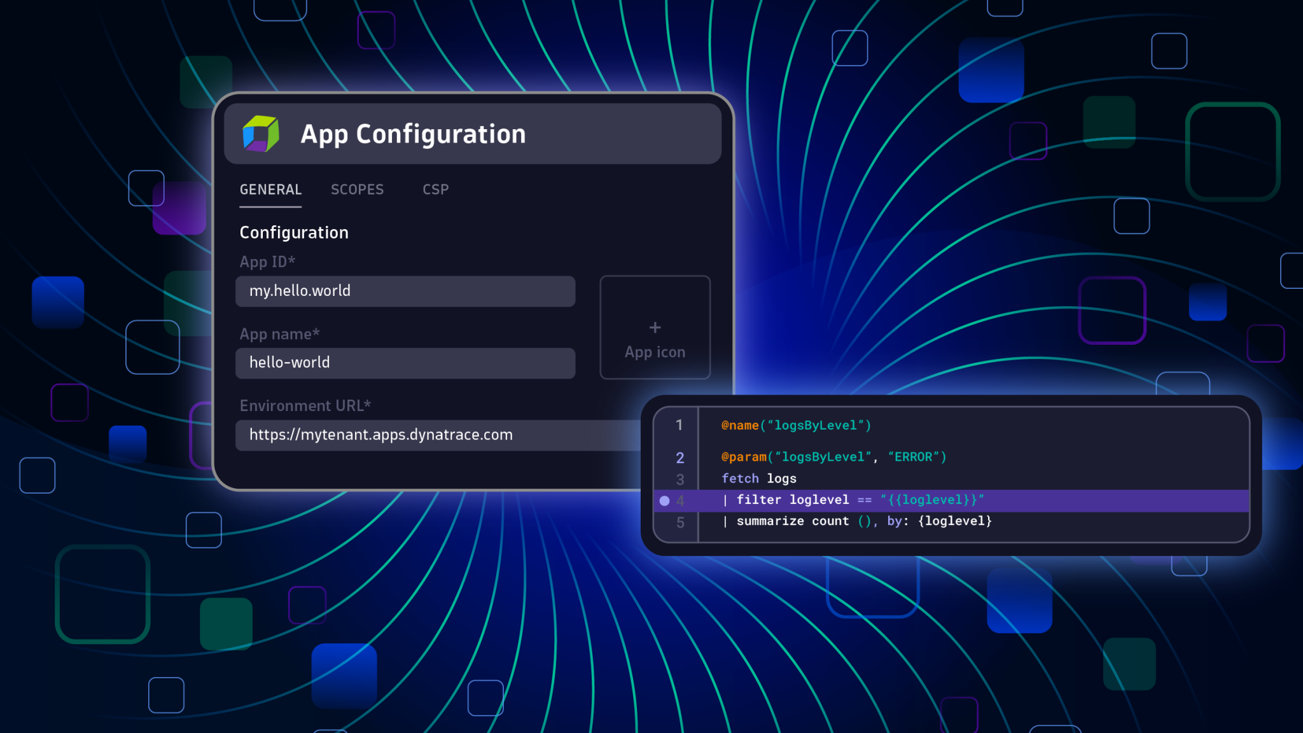Select the GENERAL tab
Viewport: 1303px width, 733px height.
(270, 189)
